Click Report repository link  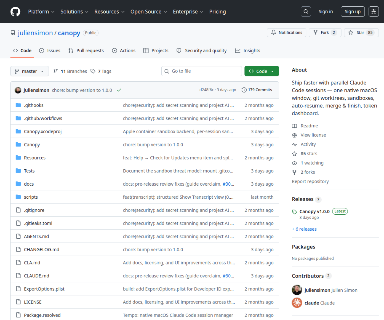pyautogui.click(x=310, y=182)
